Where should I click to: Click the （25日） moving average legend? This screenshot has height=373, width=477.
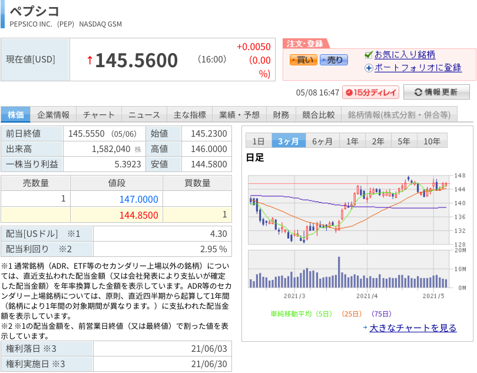click(352, 314)
